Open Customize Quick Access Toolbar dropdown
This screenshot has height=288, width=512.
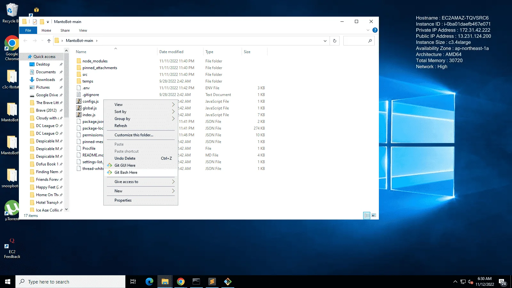(48, 22)
